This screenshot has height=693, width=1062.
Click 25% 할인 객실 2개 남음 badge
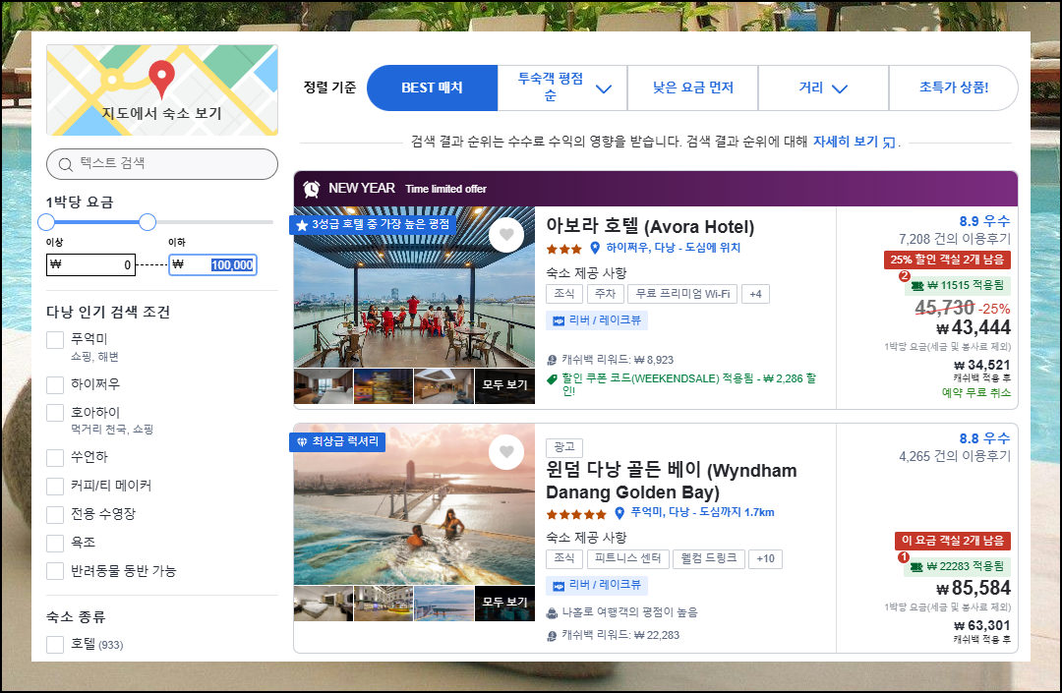[947, 260]
